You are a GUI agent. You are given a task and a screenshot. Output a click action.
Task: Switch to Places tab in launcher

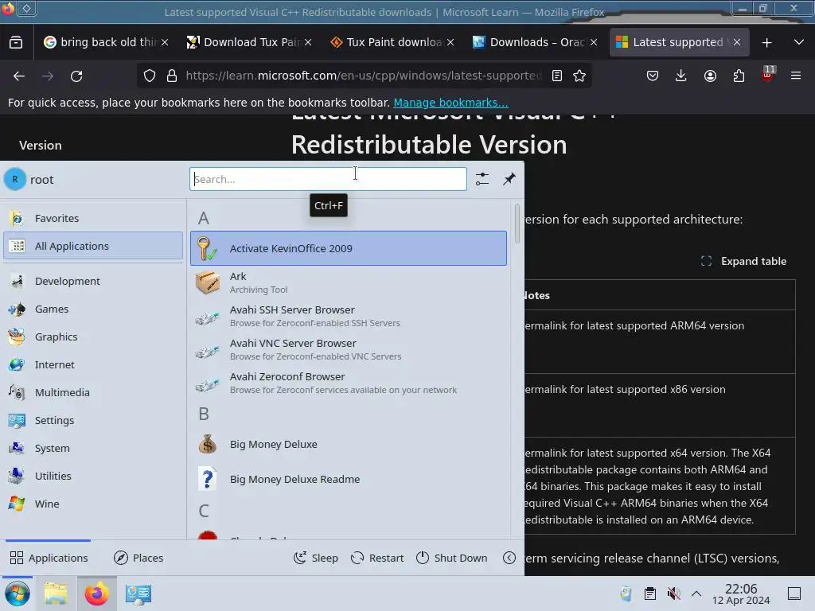coord(138,558)
